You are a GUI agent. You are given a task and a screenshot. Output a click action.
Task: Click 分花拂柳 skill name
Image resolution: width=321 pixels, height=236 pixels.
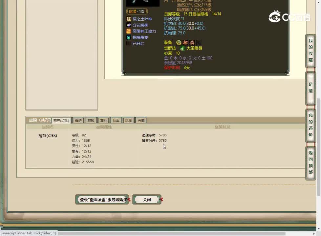pyautogui.click(x=140, y=25)
